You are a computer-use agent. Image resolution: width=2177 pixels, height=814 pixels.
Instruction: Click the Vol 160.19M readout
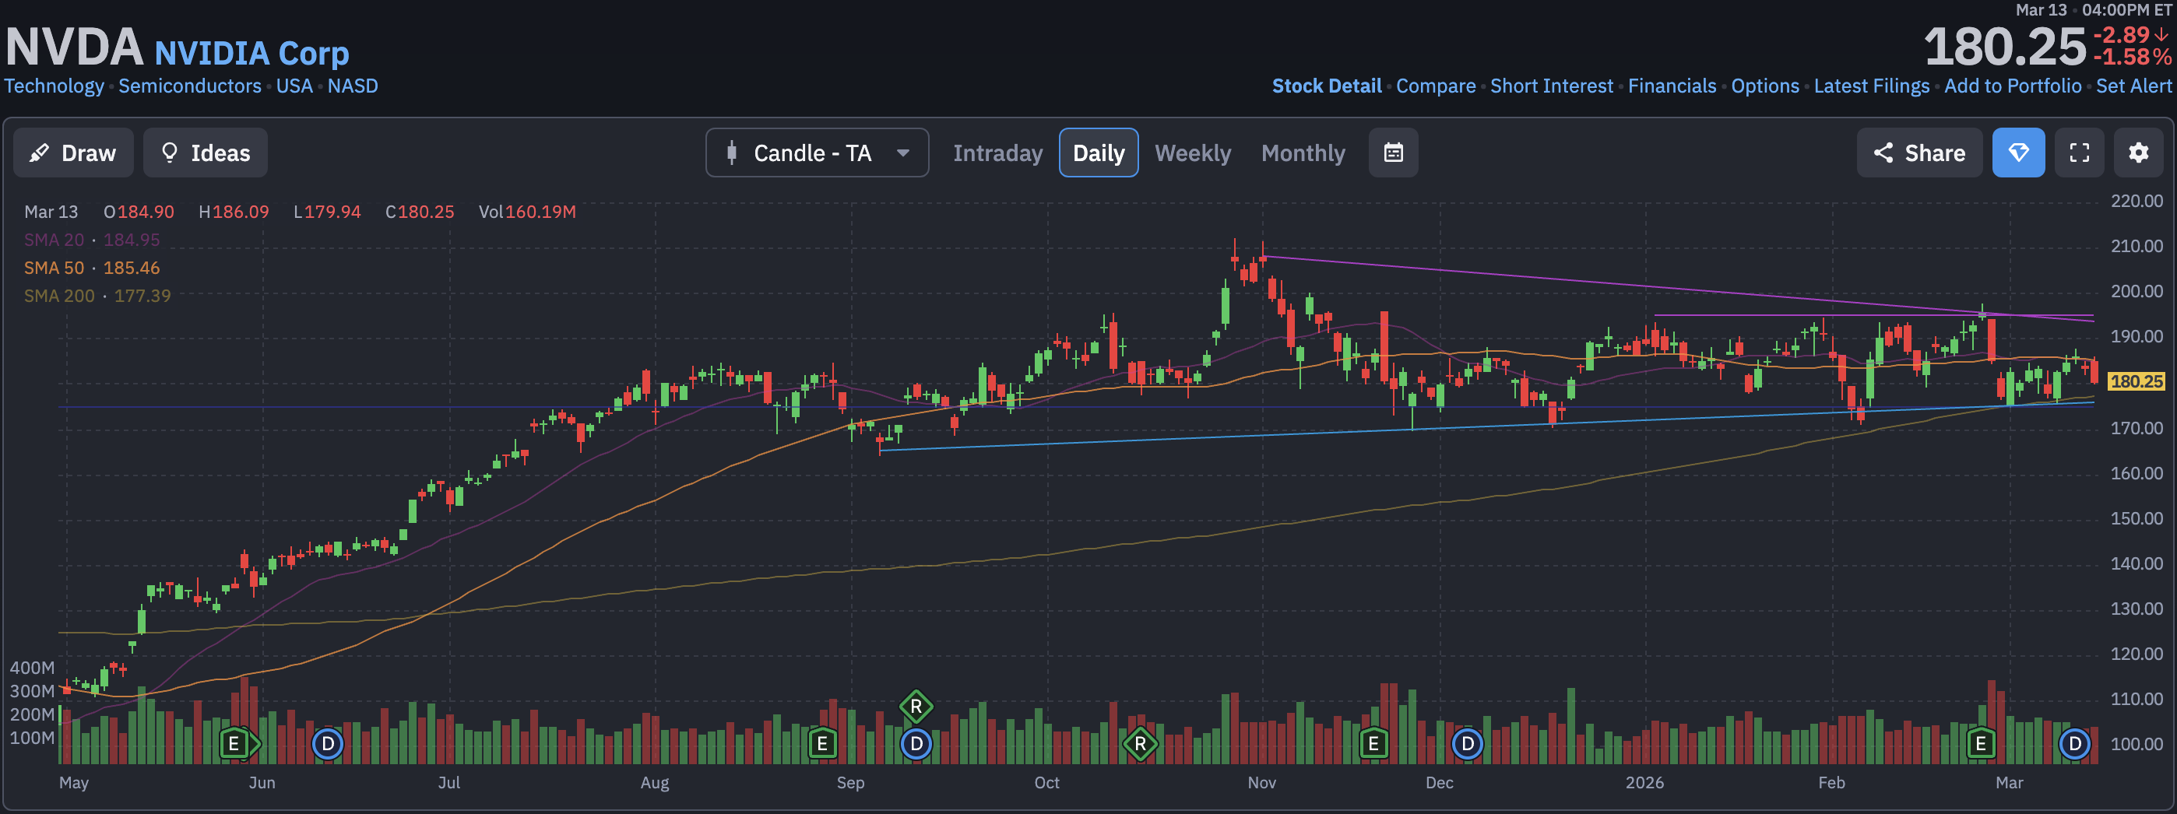tap(527, 212)
